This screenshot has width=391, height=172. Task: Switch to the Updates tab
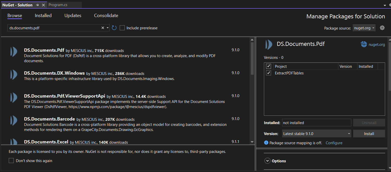73,16
